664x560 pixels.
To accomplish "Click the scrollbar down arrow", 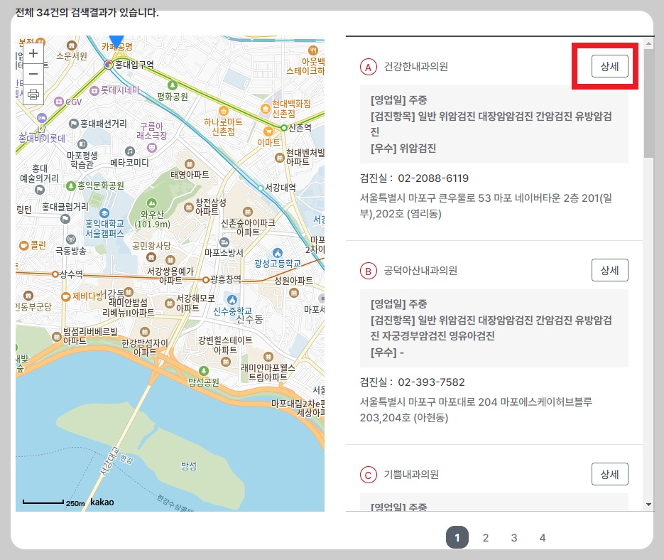I will tap(647, 505).
